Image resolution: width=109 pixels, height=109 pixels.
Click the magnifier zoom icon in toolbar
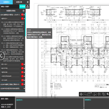coord(108,94)
